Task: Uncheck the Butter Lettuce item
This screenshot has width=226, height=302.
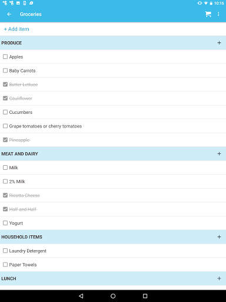Action: (5, 84)
